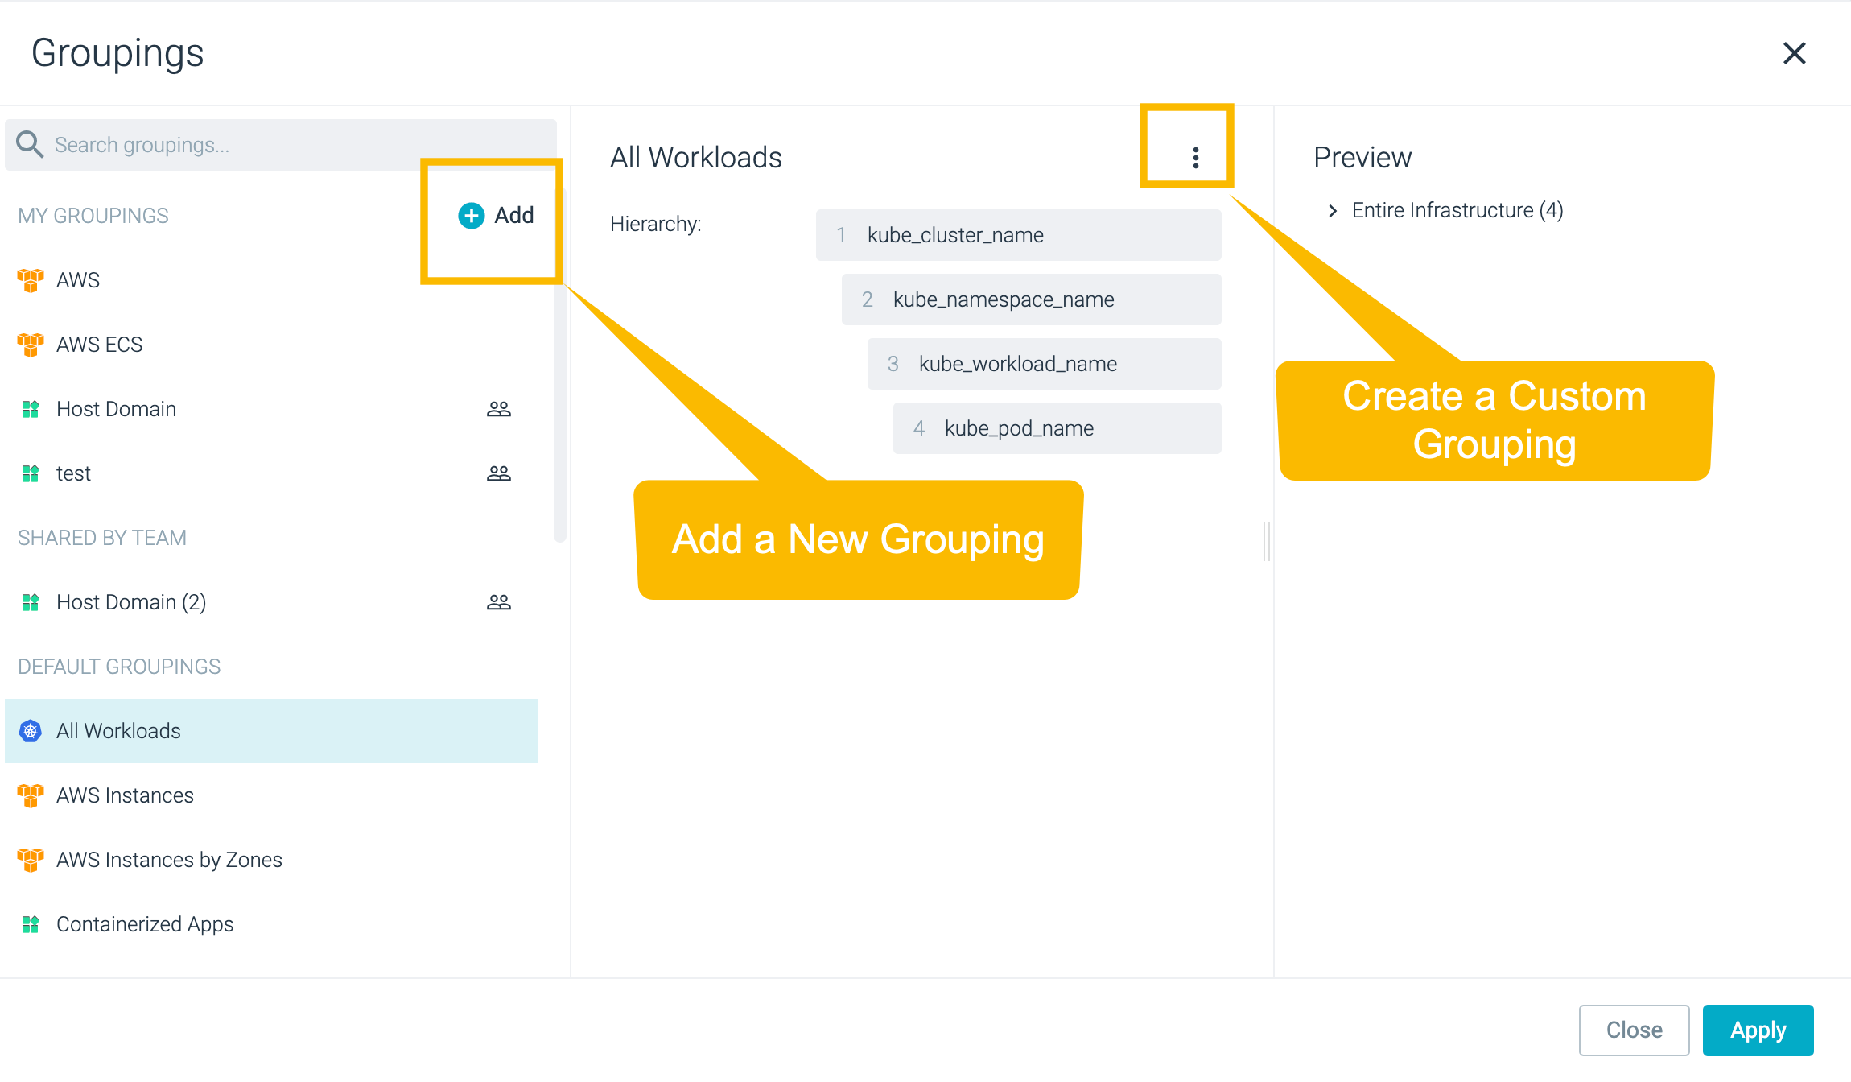Click hierarchy level 2 kube_namespace_name

pos(1032,299)
